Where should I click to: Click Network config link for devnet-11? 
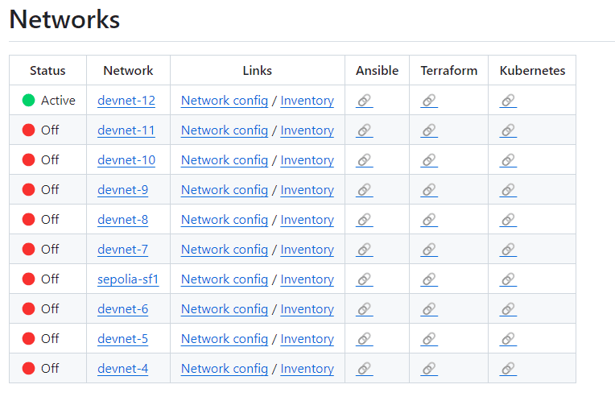coord(224,130)
